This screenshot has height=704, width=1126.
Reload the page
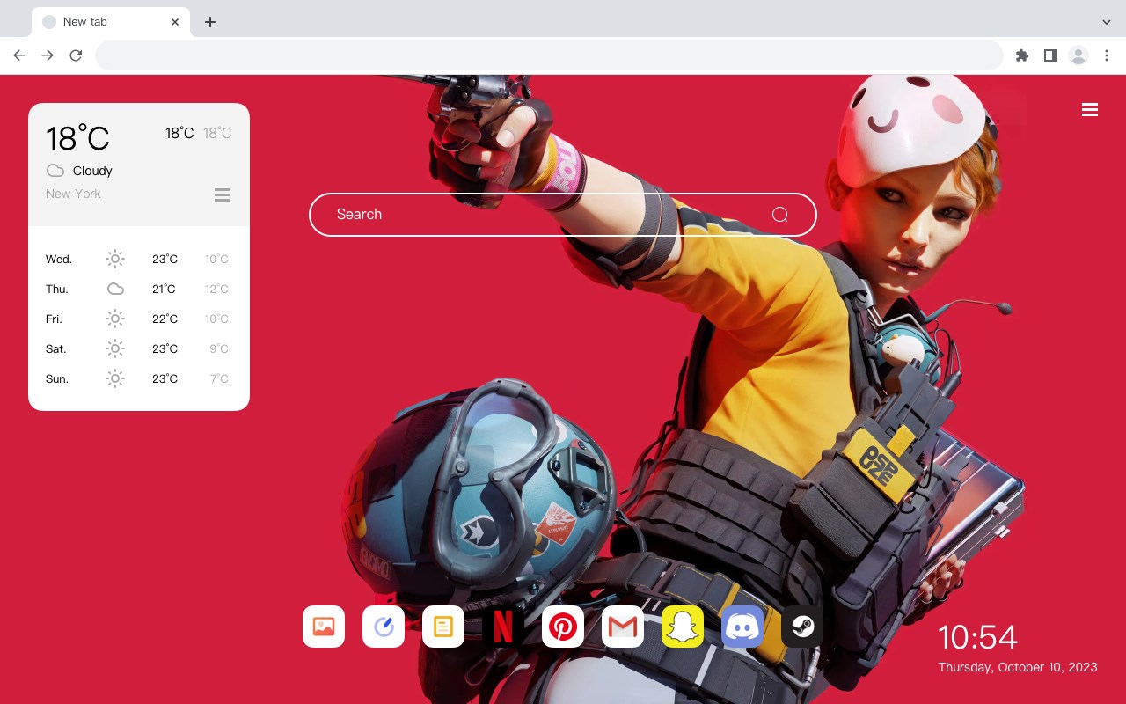(x=76, y=55)
